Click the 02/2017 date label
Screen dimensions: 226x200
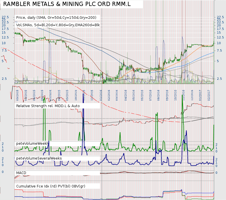[x=209, y=95]
